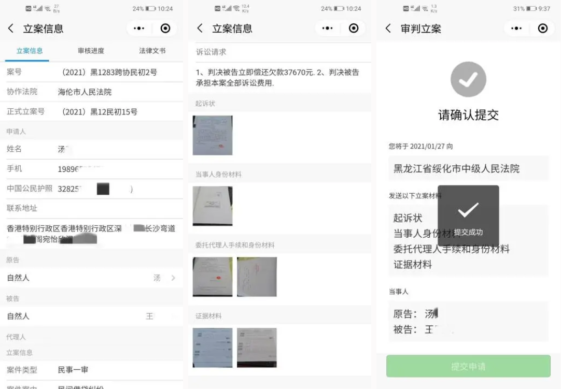The width and height of the screenshot is (561, 389).
Task: Go back from the 审判立案 screen
Action: (x=388, y=28)
